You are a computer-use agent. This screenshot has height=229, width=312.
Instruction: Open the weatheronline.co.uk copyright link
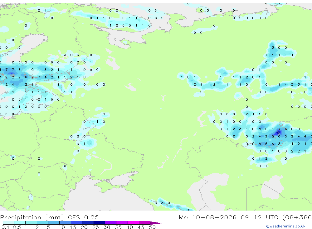click(286, 226)
